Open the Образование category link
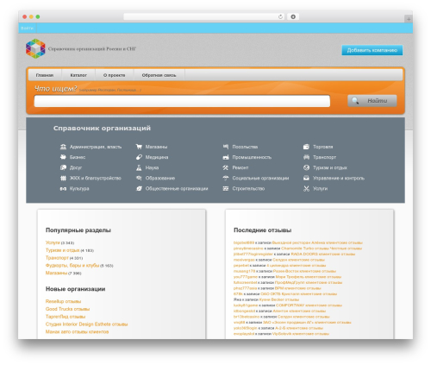The width and height of the screenshot is (431, 365). tap(160, 178)
